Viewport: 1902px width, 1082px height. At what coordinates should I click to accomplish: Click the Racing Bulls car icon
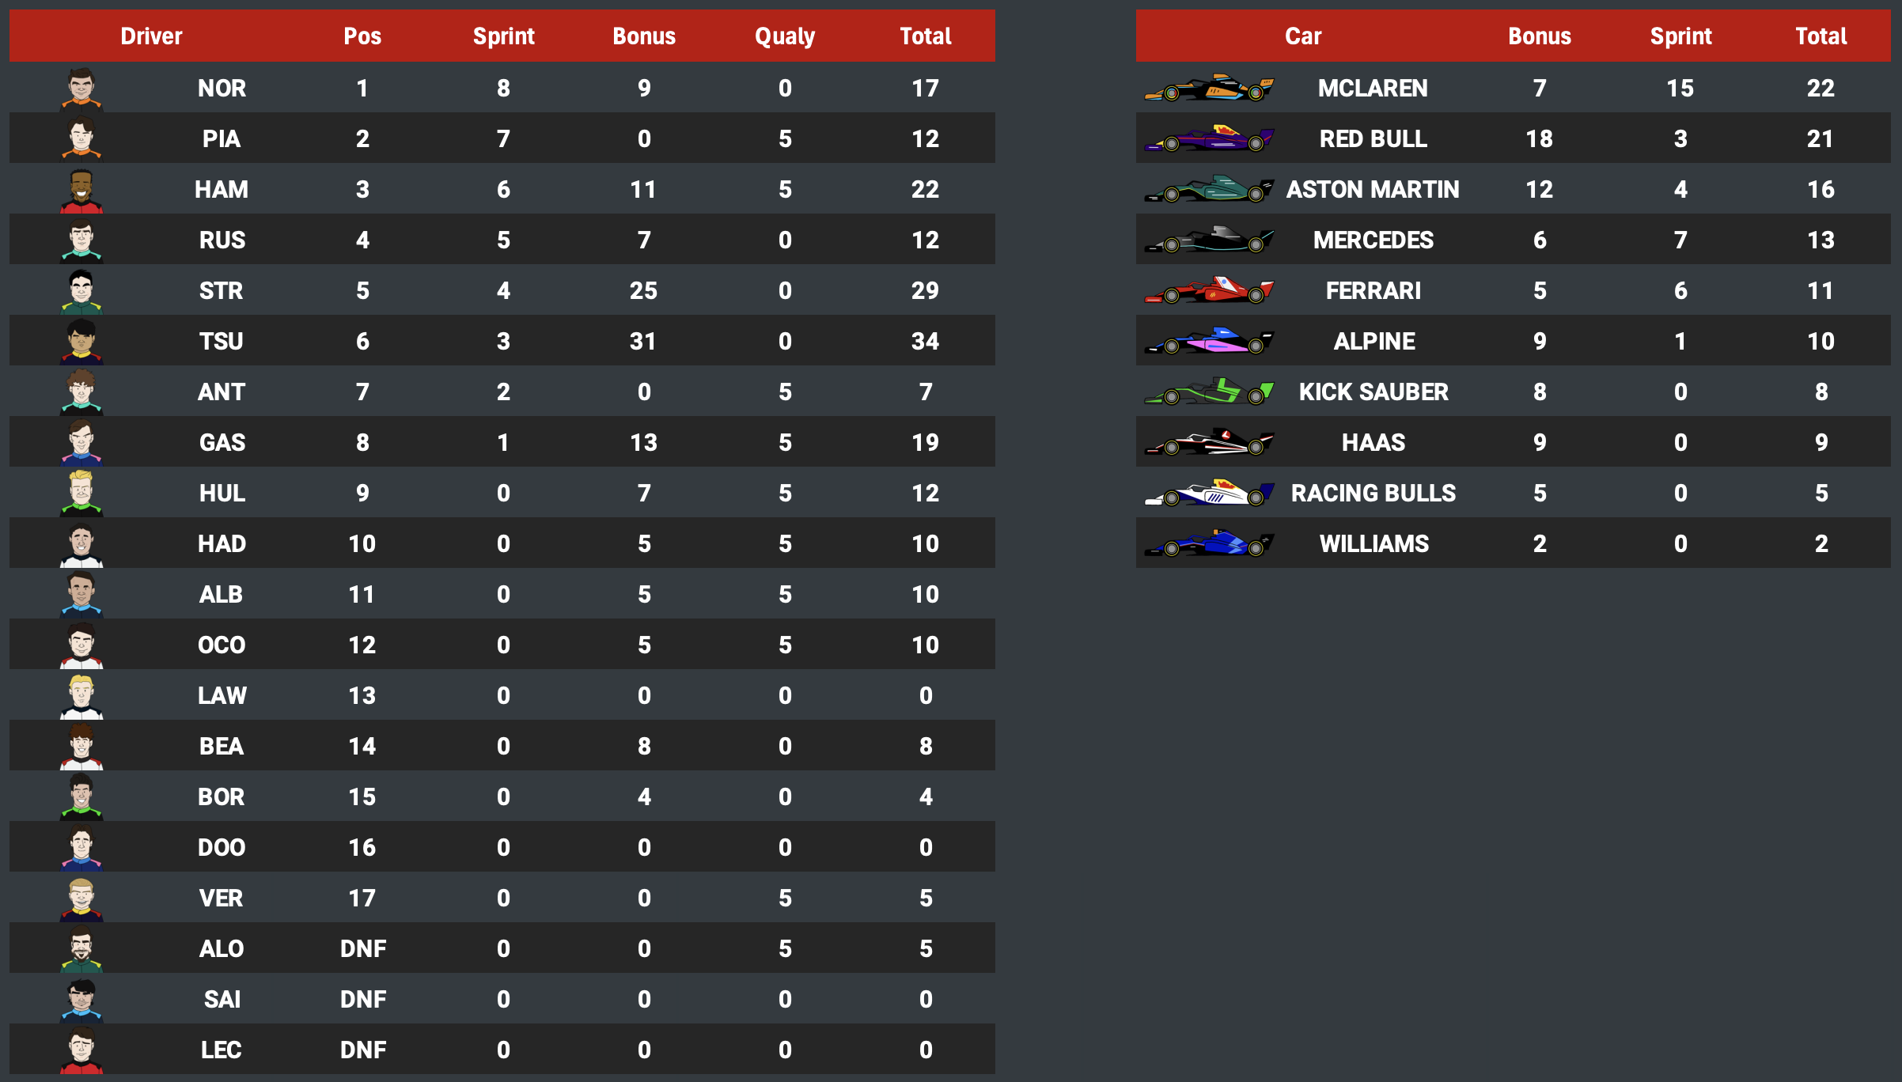(x=1209, y=493)
